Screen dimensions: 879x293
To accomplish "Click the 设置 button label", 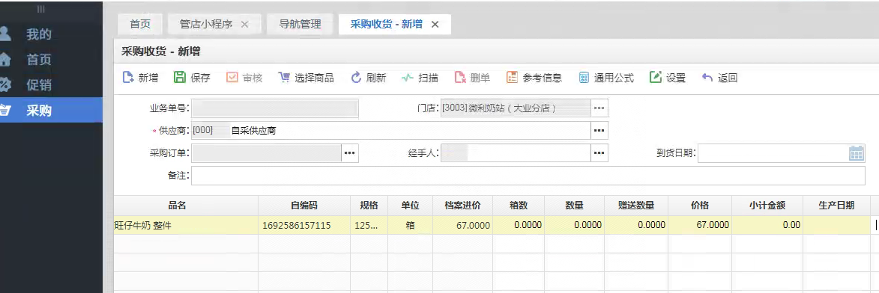I will (x=675, y=78).
